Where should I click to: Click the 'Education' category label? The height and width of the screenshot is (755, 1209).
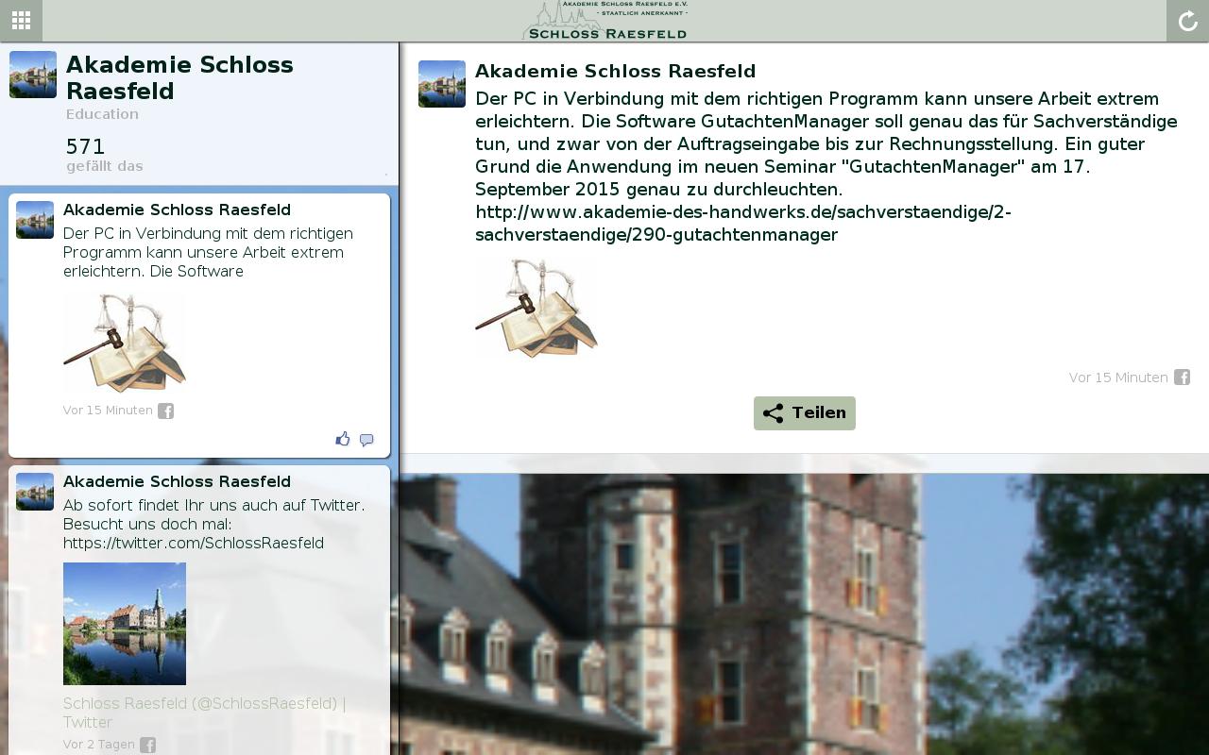(102, 114)
